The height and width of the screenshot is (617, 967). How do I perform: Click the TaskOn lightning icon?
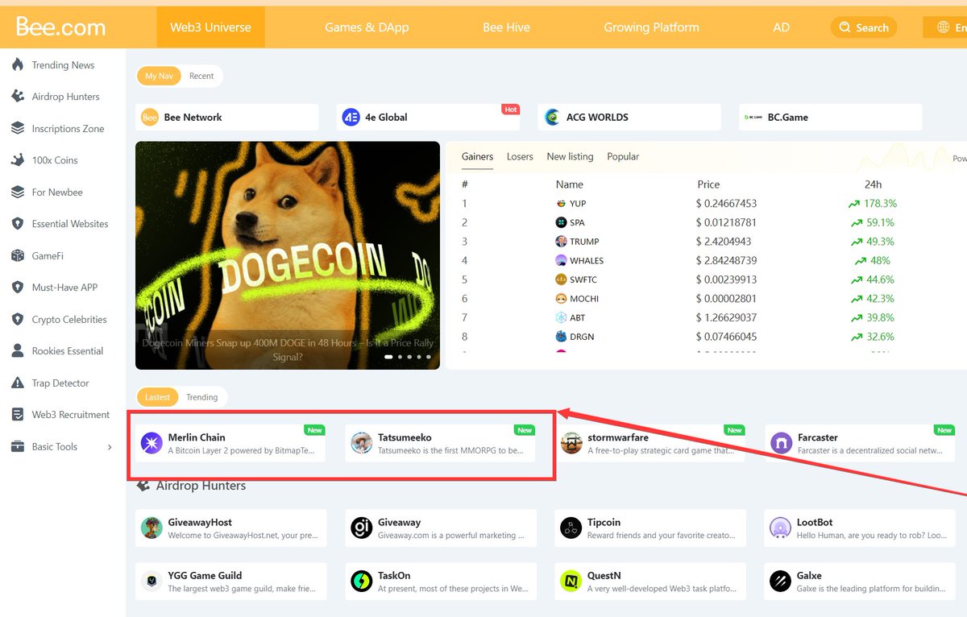pyautogui.click(x=362, y=581)
